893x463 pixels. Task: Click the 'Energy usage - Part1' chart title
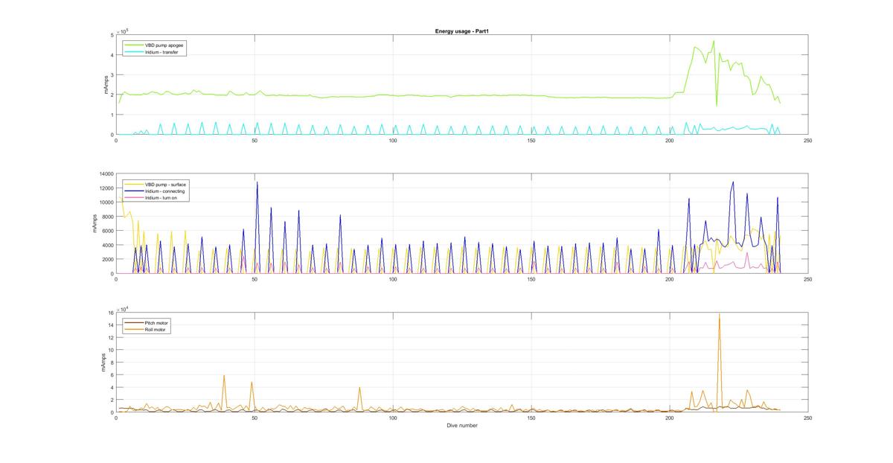pos(461,31)
